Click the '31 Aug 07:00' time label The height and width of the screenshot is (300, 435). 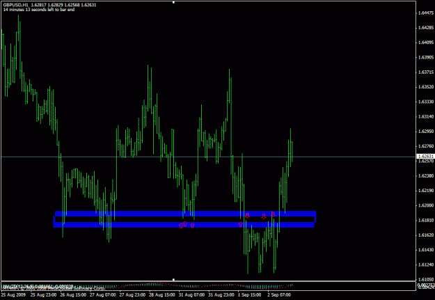(x=191, y=294)
